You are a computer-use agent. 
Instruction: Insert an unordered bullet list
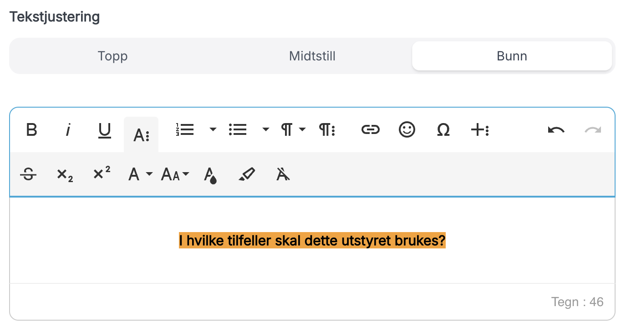click(238, 130)
